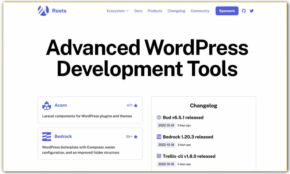
Task: Click the '5 days ago' text
Action: coord(184,164)
